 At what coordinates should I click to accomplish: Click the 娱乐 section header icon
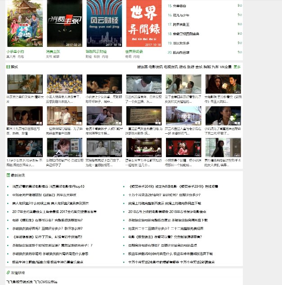coord(8,67)
